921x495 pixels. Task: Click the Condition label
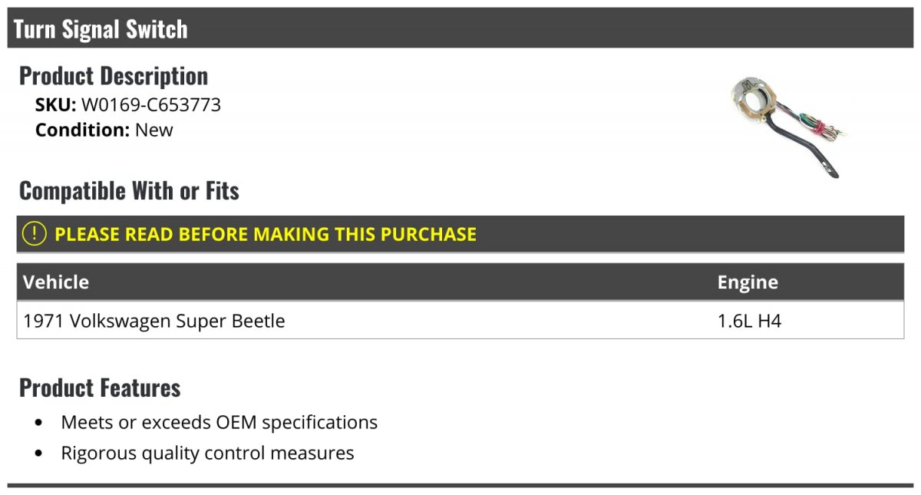tap(82, 130)
